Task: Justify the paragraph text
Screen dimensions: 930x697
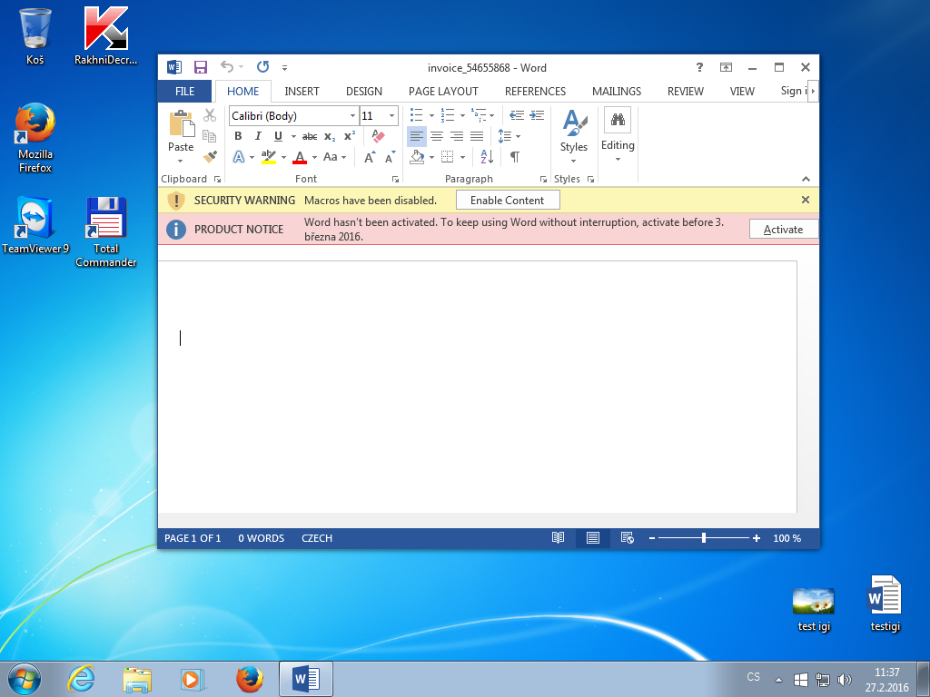Action: 477,136
